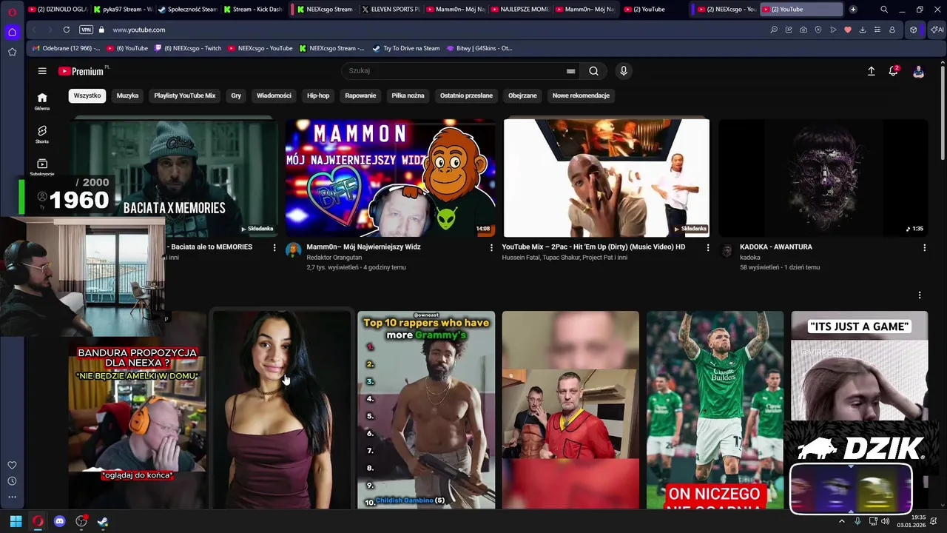This screenshot has height=533, width=947.
Task: Go to the YouTube Premium logo home
Action: [81, 71]
